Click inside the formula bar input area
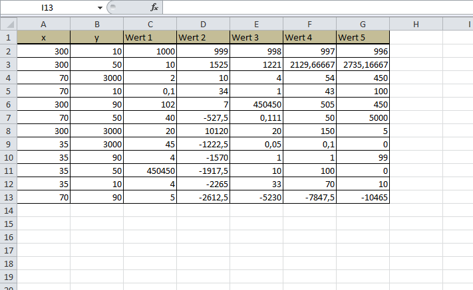This screenshot has height=290, width=473. point(317,7)
